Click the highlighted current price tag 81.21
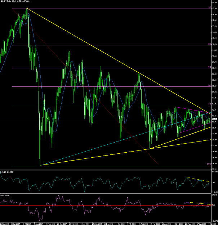This screenshot has width=218, height=225. tap(214, 119)
